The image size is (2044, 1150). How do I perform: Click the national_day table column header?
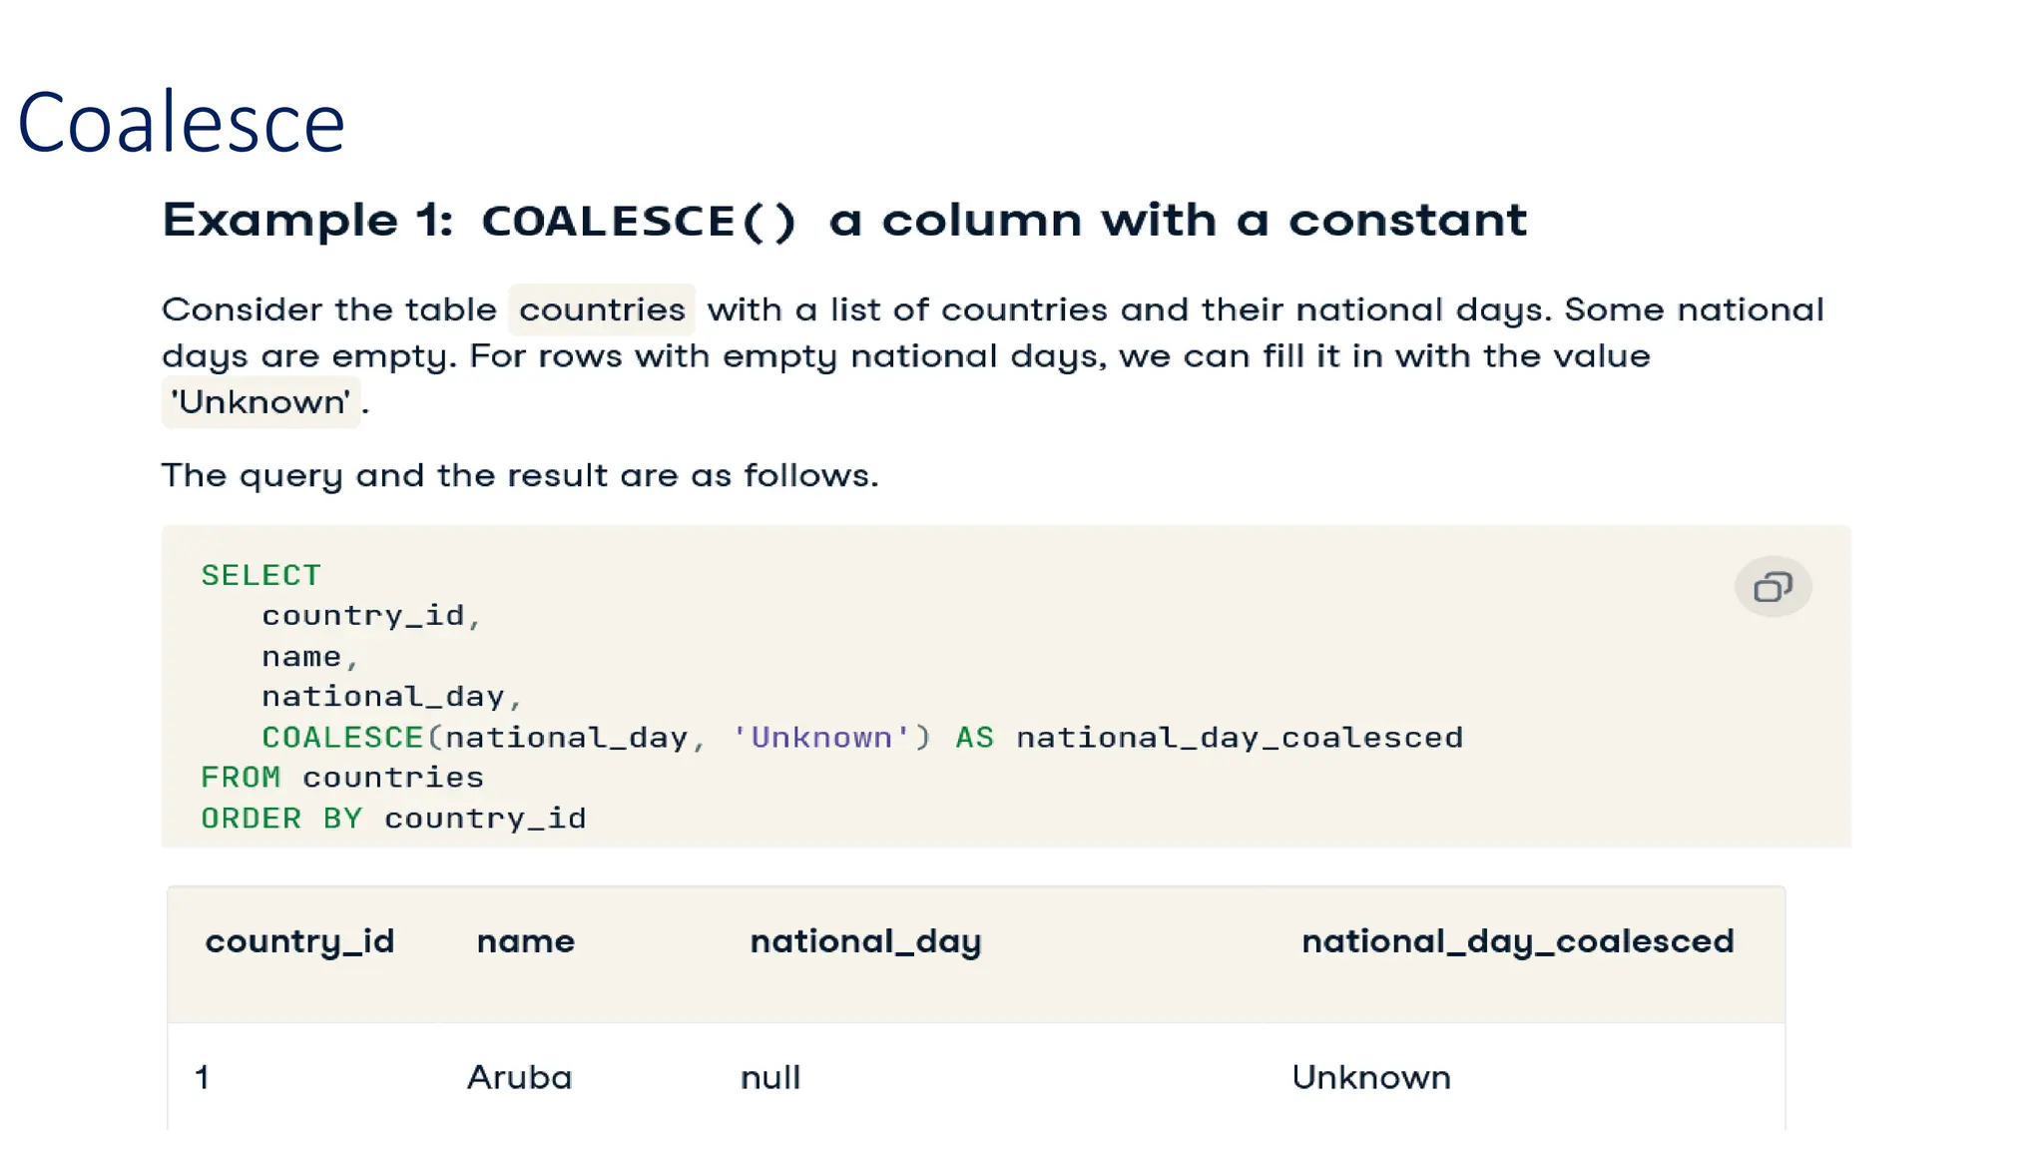tap(865, 941)
